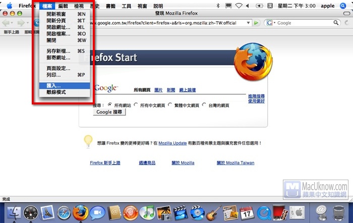
Task: Open the 關於 Mozilla Taiwan link
Action: (x=236, y=163)
